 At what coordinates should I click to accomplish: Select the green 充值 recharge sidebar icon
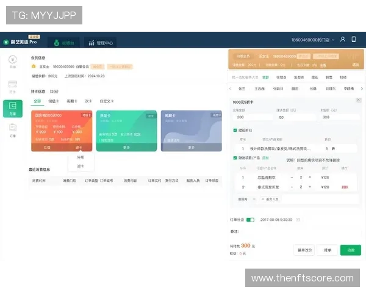coord(13,109)
